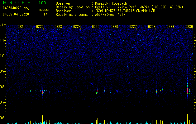Click the 0230 time marker
The width and height of the screenshot is (196, 124).
189,27
